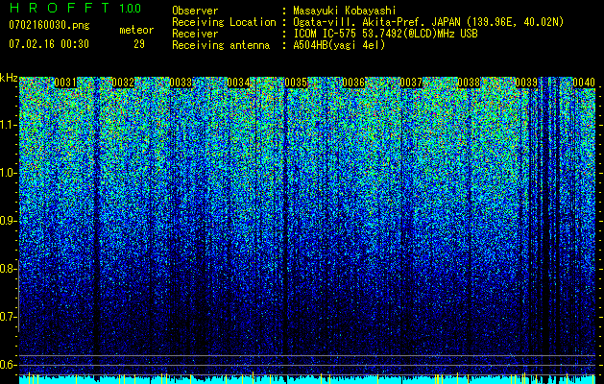
Task: Click the 0.7 frequency axis label
Action: [8, 317]
